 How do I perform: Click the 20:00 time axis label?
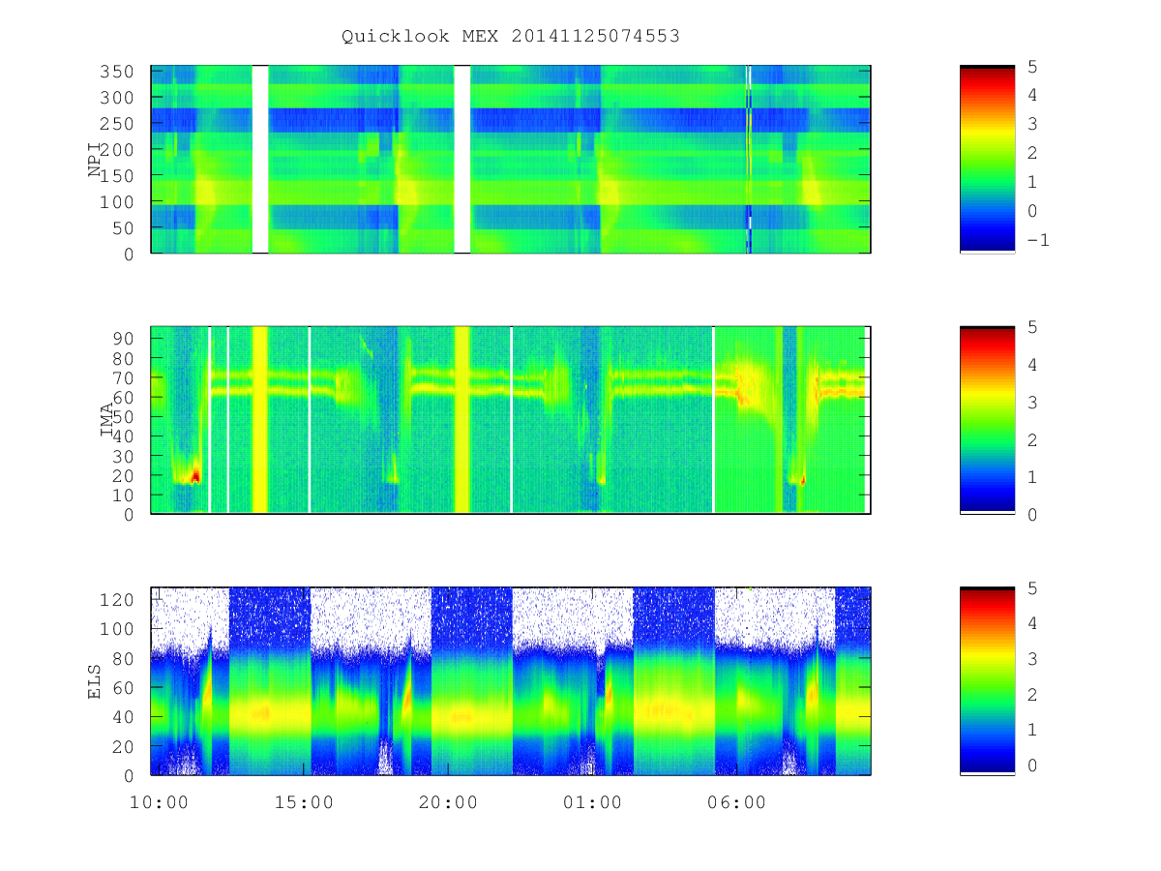(x=449, y=802)
